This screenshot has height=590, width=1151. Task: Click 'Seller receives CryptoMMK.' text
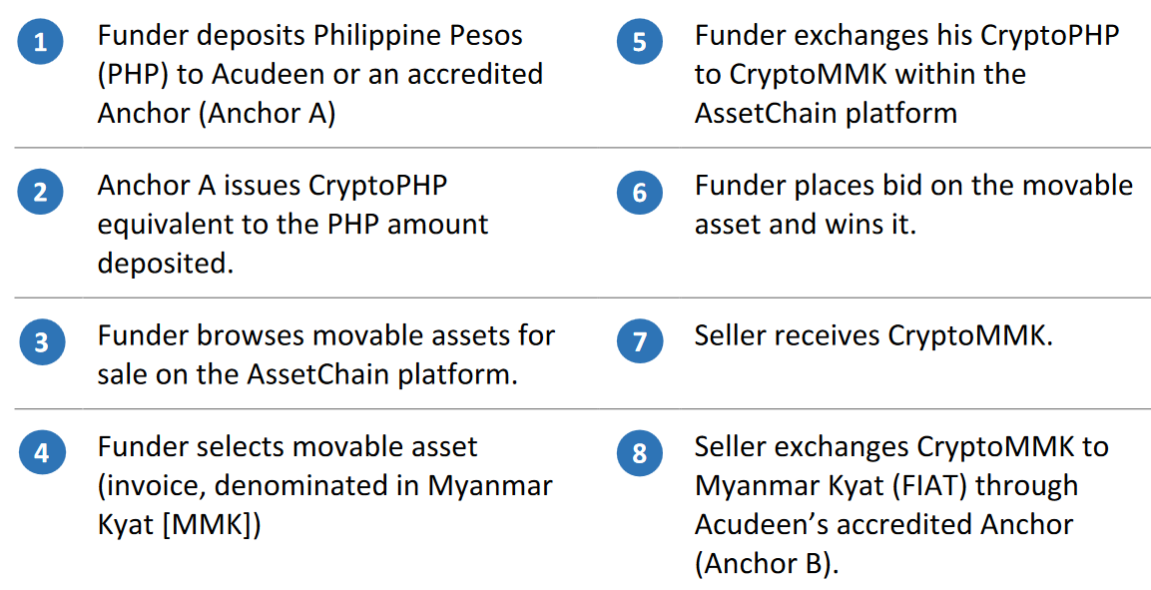pyautogui.click(x=873, y=335)
